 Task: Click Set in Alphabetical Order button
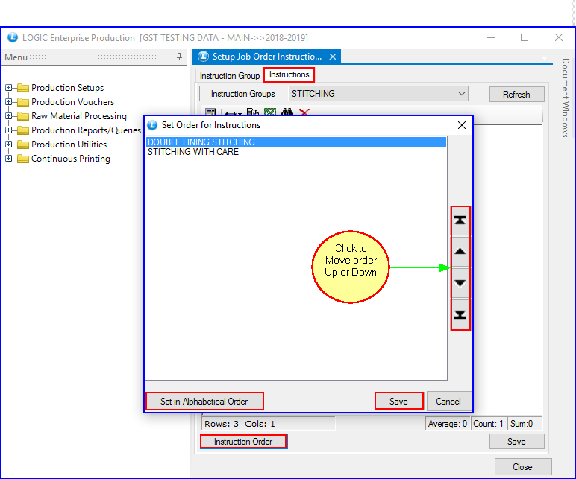pyautogui.click(x=204, y=402)
